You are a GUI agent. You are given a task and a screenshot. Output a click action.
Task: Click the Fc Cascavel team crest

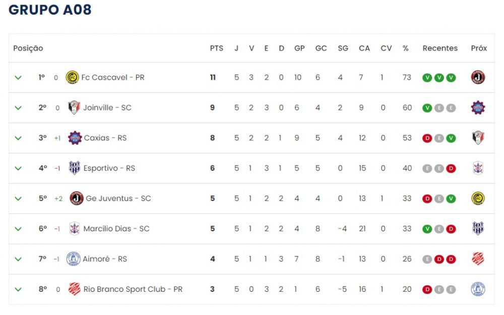72,77
